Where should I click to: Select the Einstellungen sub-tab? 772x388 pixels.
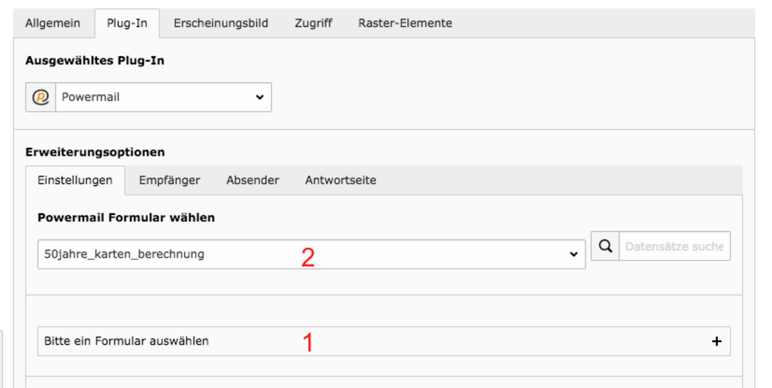[75, 180]
